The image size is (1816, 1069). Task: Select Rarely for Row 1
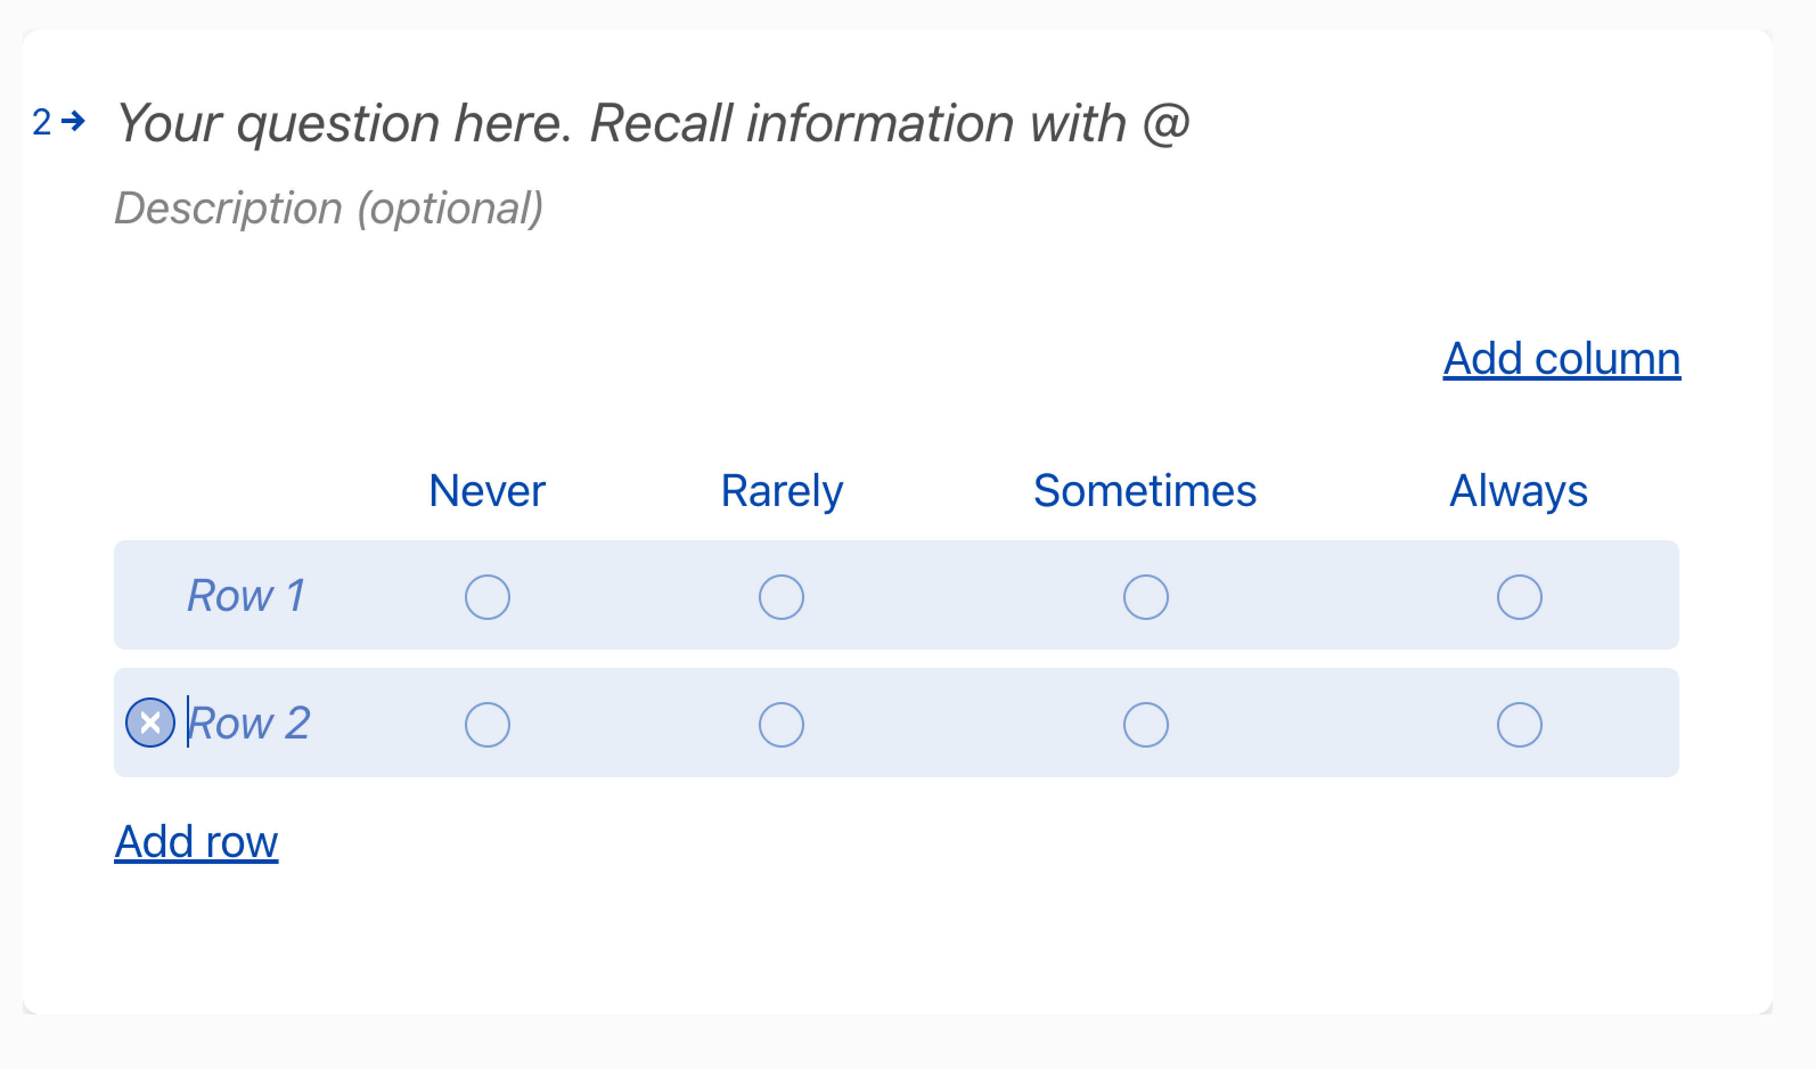click(781, 597)
